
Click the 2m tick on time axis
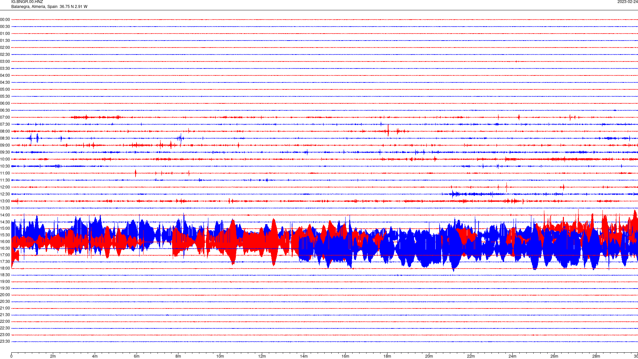[53, 356]
